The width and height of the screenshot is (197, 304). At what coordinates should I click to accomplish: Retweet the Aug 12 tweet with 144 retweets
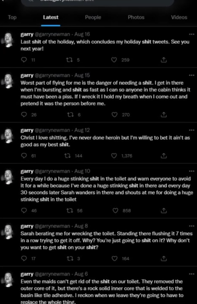point(67,156)
